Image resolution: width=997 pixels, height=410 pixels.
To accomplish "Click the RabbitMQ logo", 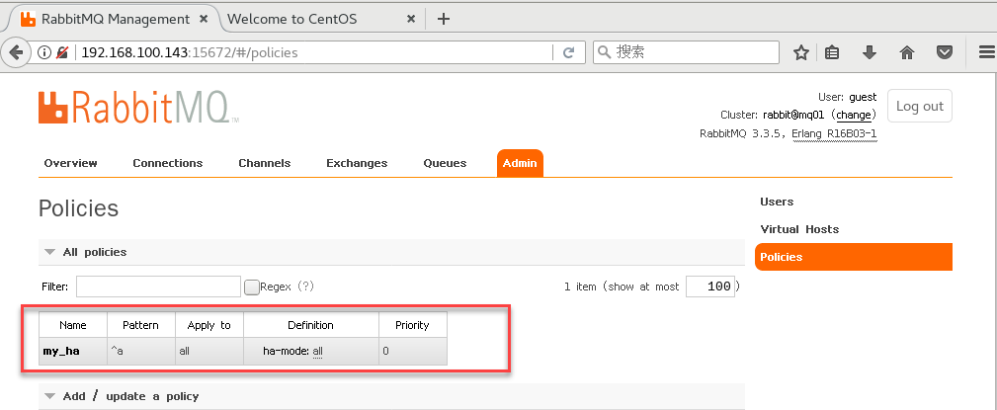I will coord(138,107).
